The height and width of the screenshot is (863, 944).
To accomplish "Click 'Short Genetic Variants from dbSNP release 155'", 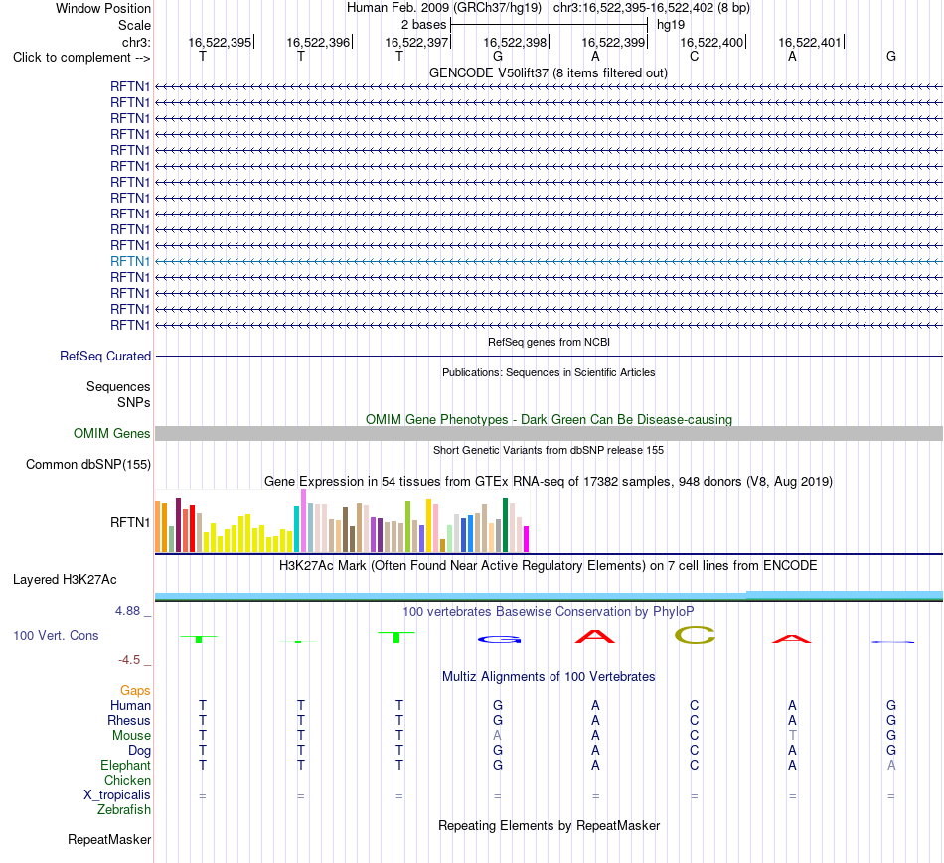I will tap(549, 450).
